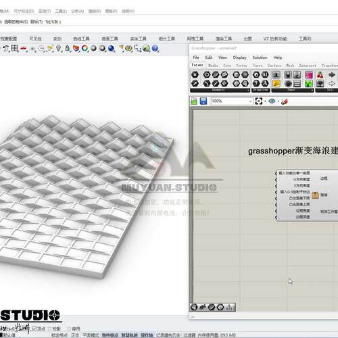This screenshot has width=338, height=338.
Task: Click the eye preview settings icon
Action: [272, 101]
